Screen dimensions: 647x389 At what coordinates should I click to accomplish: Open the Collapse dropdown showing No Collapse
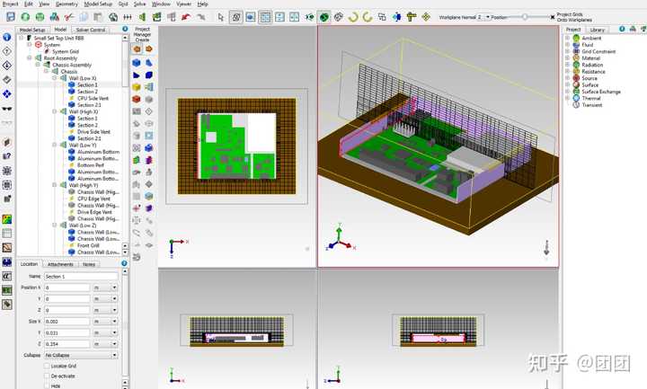pos(81,355)
